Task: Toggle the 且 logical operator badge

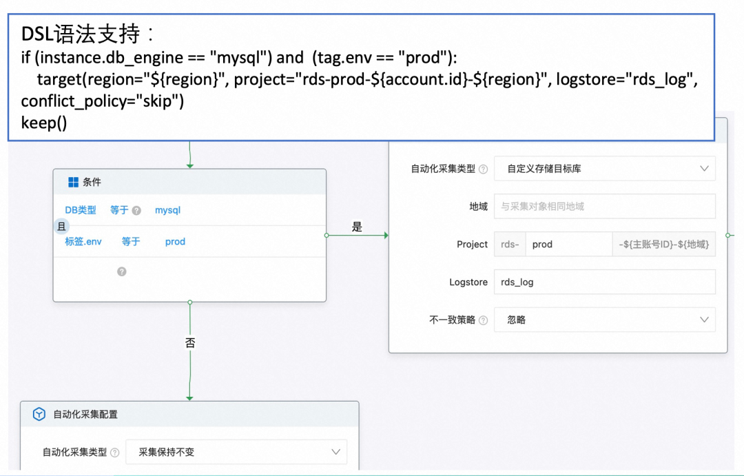Action: click(61, 226)
